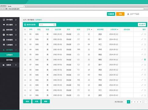Screen dimensions: 148x110
Task: Expand the first sidebar menu with its chevron
Action: (16, 20)
